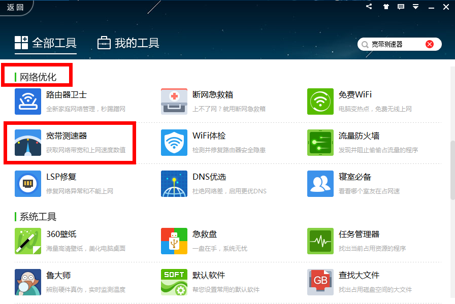Launch 断网急救箱 first-aid box icon
The height and width of the screenshot is (304, 455).
pos(174,102)
